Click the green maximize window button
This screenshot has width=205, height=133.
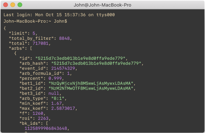[20, 5]
